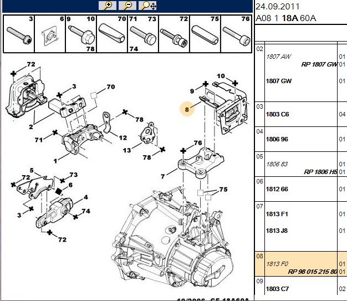347x301 pixels.
Task: Select the dowel thumbnail numbered 75
Action: [205, 34]
